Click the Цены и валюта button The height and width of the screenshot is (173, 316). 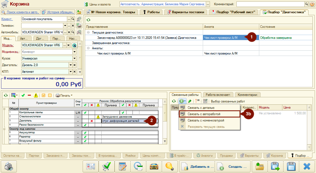(x=98, y=4)
